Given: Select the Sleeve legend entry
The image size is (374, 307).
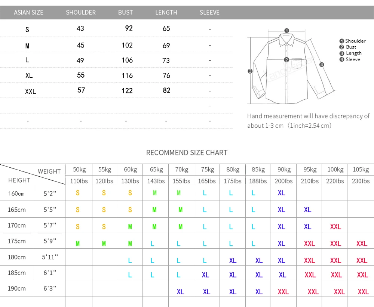Looking at the screenshot, I should coord(350,59).
